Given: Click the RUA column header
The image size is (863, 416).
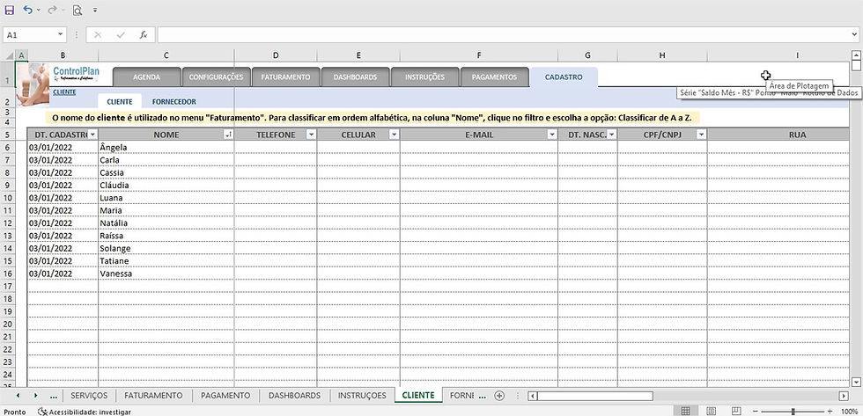Looking at the screenshot, I should click(x=778, y=135).
